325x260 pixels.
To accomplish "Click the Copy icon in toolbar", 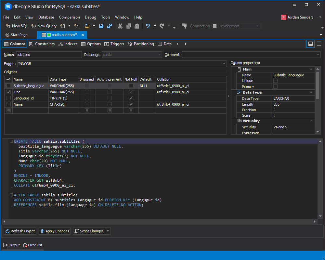I will (128, 26).
